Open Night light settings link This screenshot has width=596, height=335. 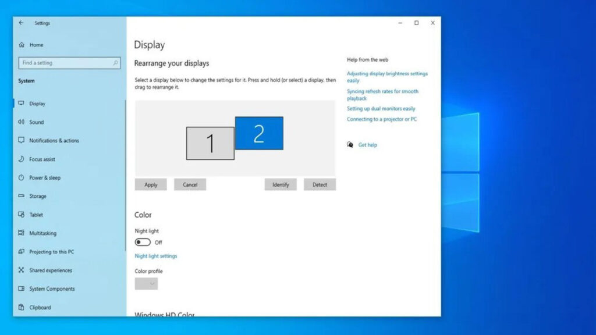156,256
